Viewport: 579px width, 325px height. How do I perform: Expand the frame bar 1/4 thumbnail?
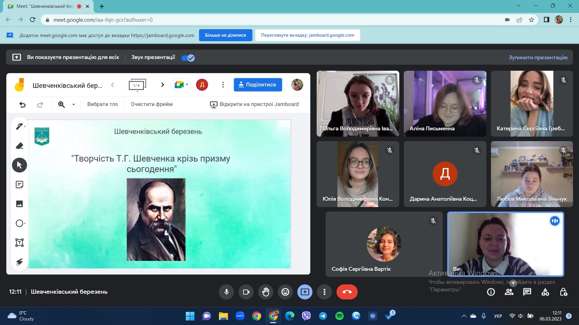coord(137,85)
